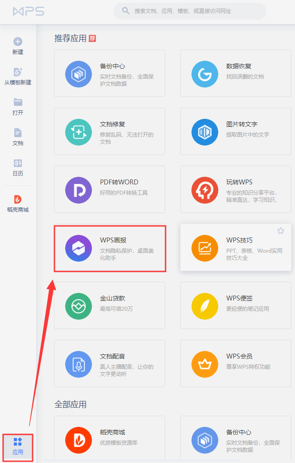Open the WPS会员 crown icon

205,364
